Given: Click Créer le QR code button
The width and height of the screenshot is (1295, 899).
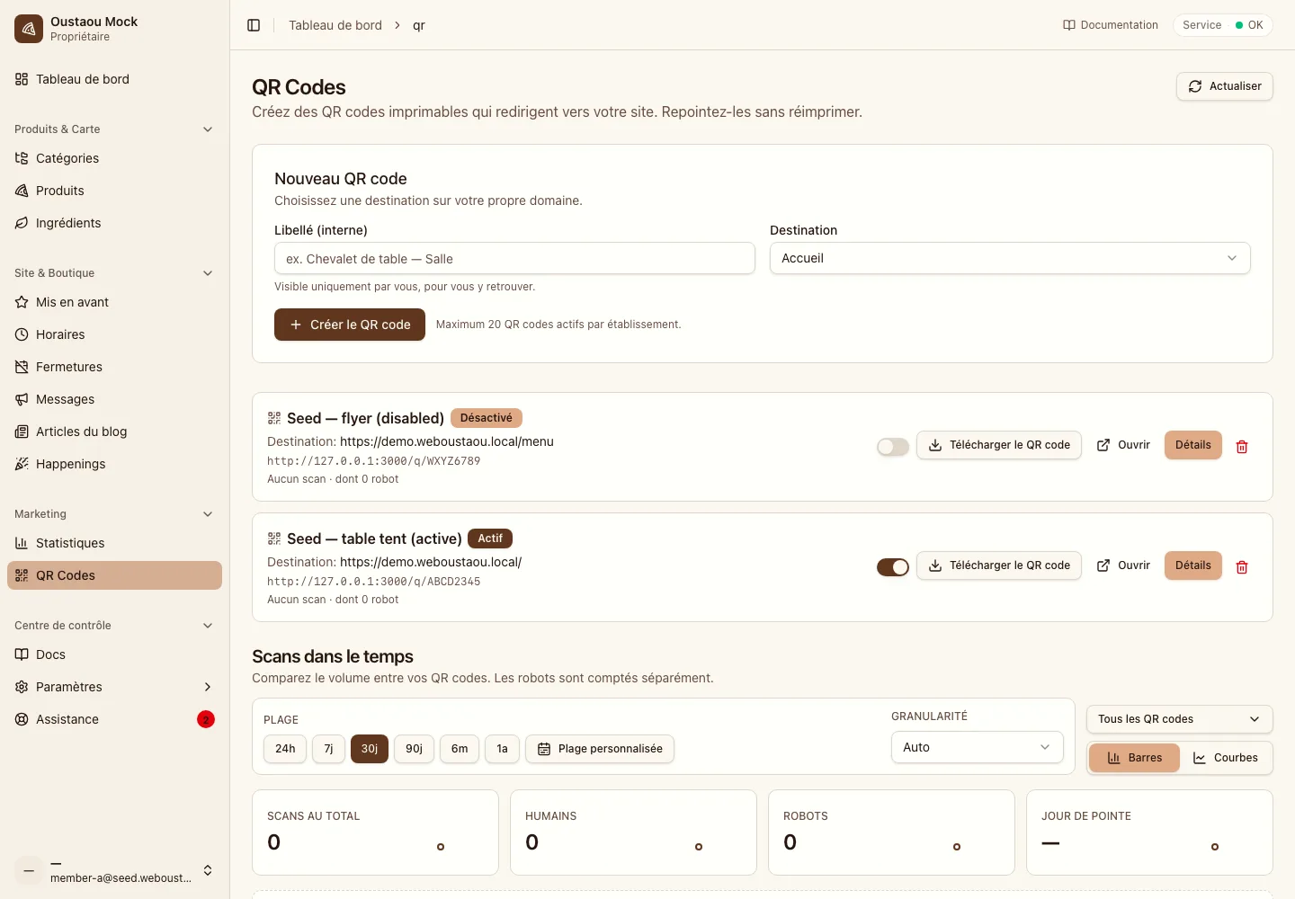Looking at the screenshot, I should (350, 325).
